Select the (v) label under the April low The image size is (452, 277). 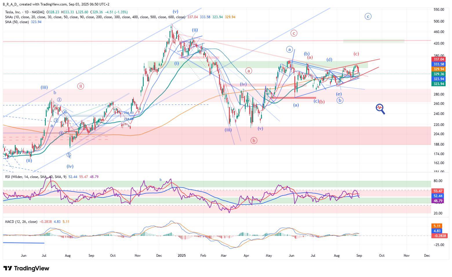[x=260, y=129]
